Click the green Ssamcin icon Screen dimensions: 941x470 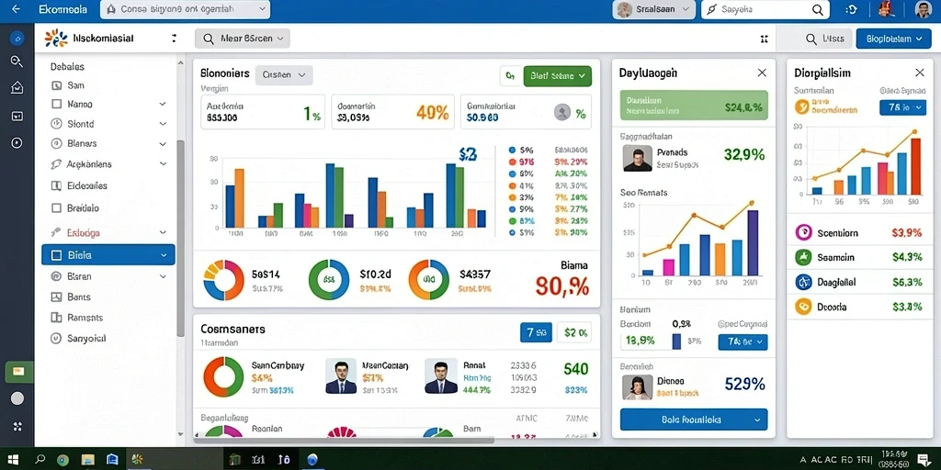(803, 257)
